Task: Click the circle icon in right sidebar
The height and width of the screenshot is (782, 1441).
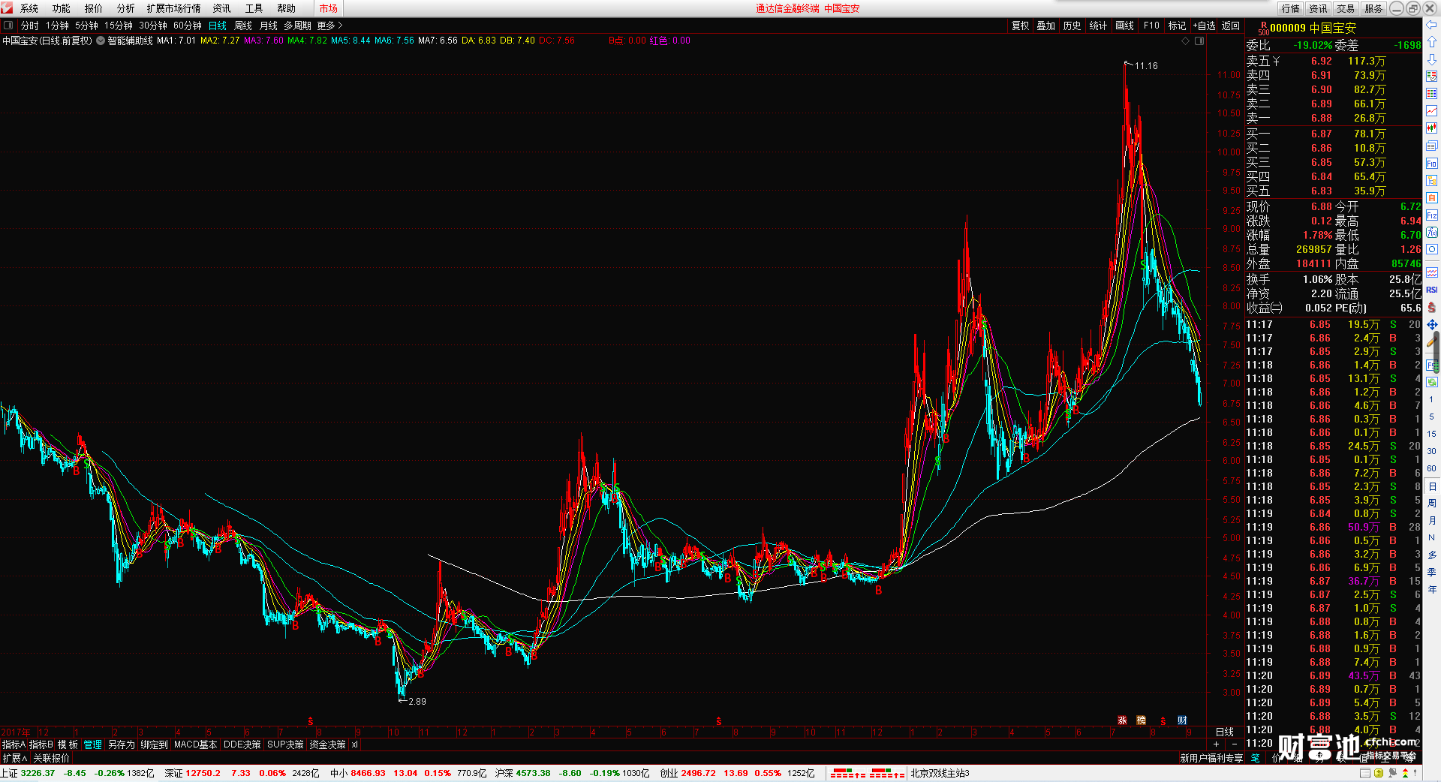Action: 1431,250
